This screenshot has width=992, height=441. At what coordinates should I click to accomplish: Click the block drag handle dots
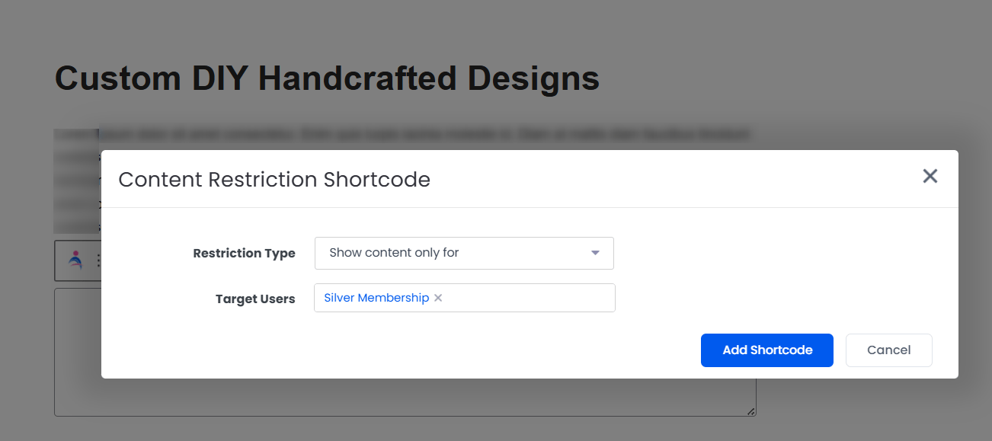[98, 260]
